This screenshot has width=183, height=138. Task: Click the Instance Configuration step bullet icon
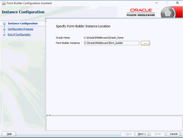click(4, 23)
